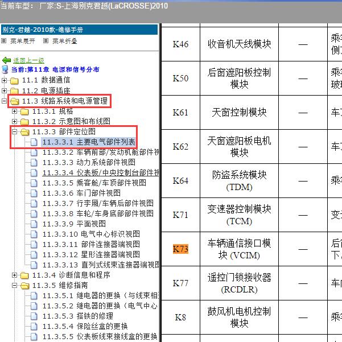This screenshot has height=342, width=342.
Task: Click the 菜单展开 button
Action: pyautogui.click(x=23, y=41)
